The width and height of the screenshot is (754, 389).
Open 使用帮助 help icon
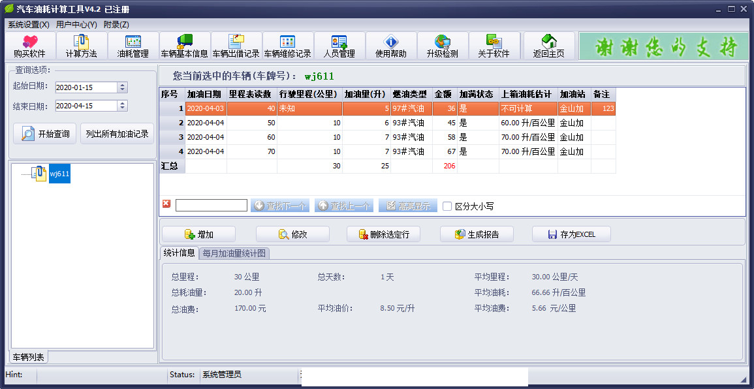point(390,46)
